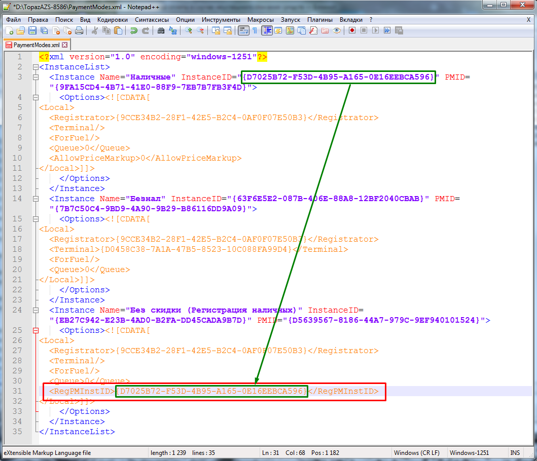
Task: Create a new document with the New icon
Action: click(10, 31)
